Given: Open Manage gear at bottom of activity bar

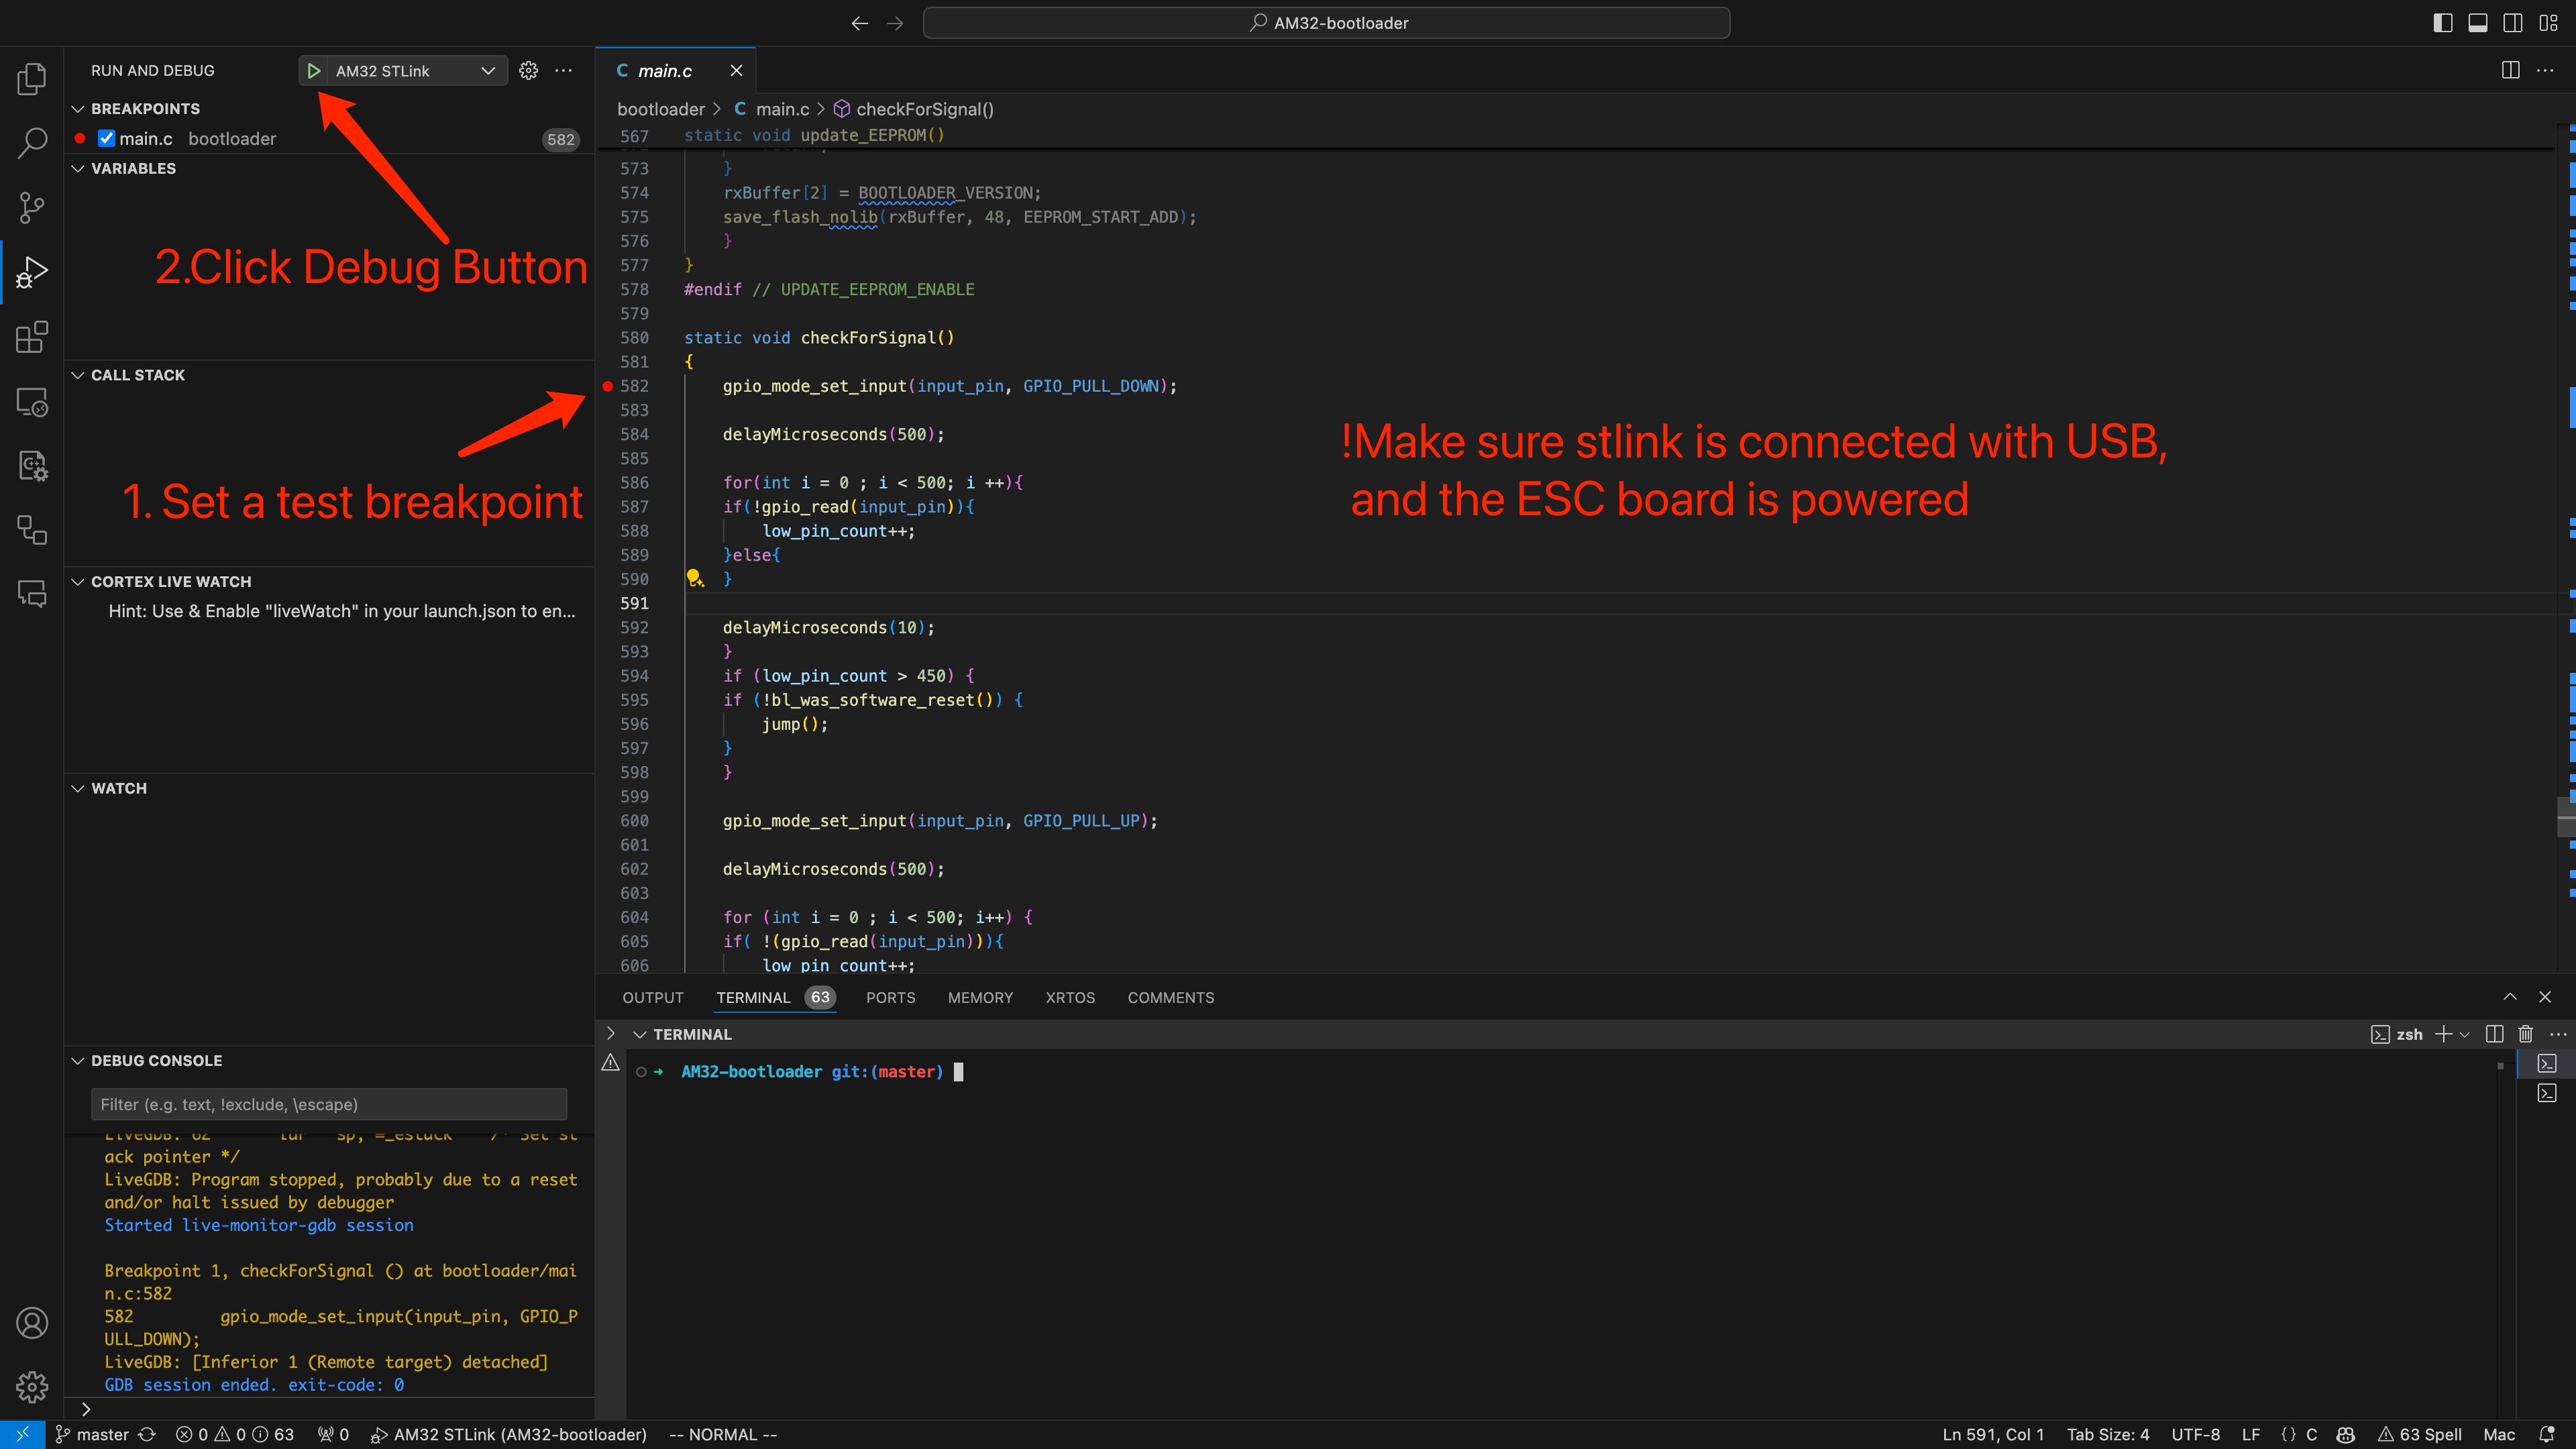Looking at the screenshot, I should tap(32, 1387).
